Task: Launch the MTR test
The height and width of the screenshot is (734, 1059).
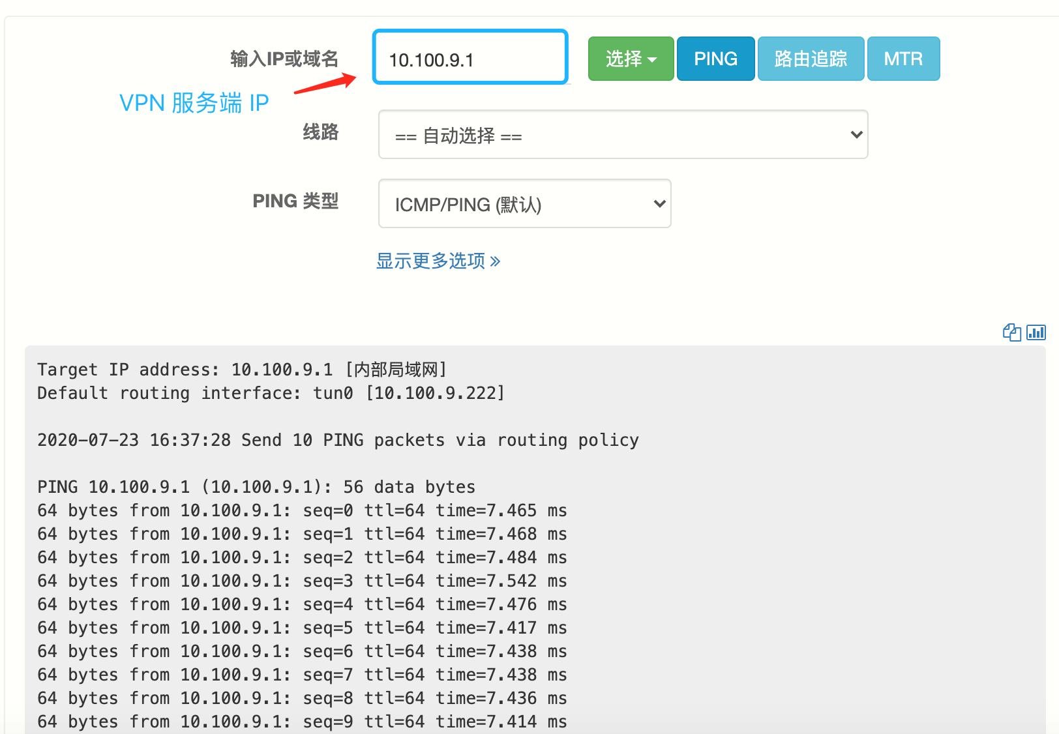Action: coord(903,59)
